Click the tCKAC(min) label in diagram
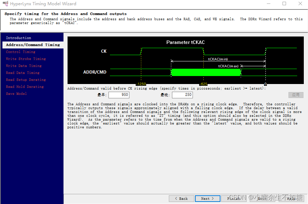This screenshot has height=204, width=308. tap(218, 59)
